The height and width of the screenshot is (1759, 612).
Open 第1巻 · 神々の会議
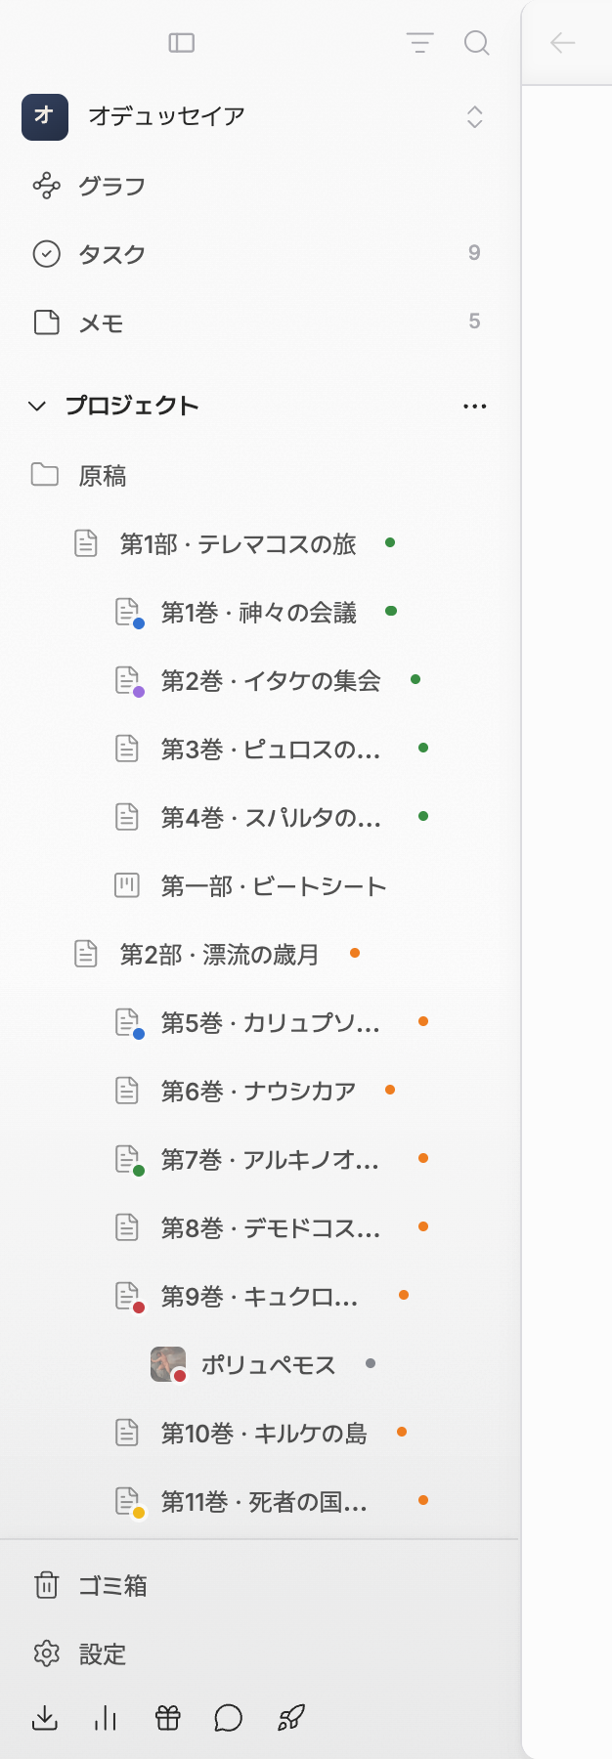(260, 612)
